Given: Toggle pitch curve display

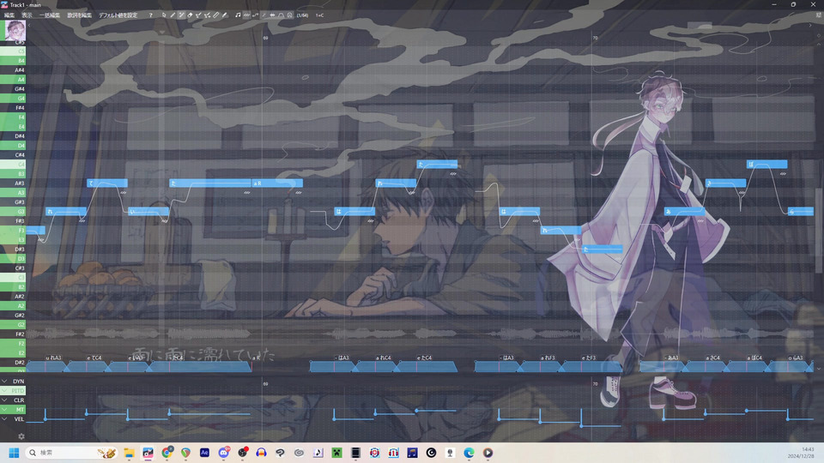Looking at the screenshot, I should point(256,15).
